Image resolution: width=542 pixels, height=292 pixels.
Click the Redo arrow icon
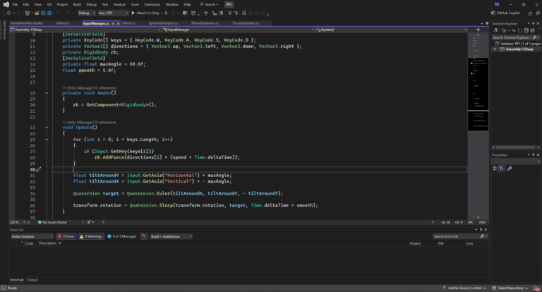pos(68,13)
